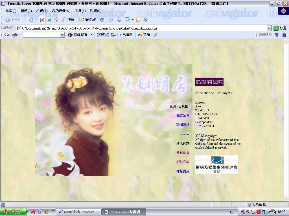Open the 日誌留言 link
This screenshot has height=216, width=289.
[x=183, y=116]
